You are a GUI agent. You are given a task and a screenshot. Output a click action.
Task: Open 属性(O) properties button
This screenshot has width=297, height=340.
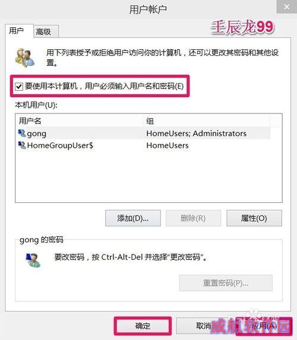click(x=254, y=218)
